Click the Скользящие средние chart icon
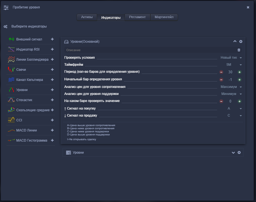Image resolution: width=256 pixels, height=202 pixels. tap(11, 110)
